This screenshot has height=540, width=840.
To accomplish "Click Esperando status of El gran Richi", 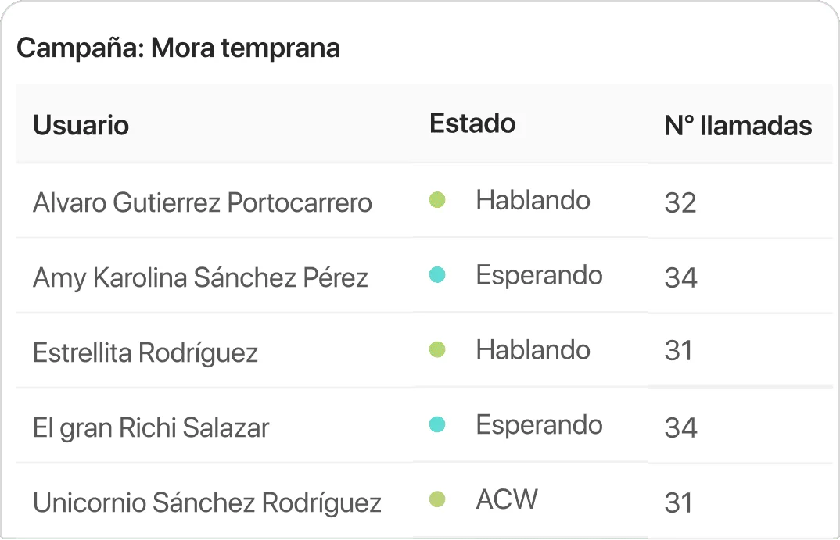I will click(x=539, y=424).
